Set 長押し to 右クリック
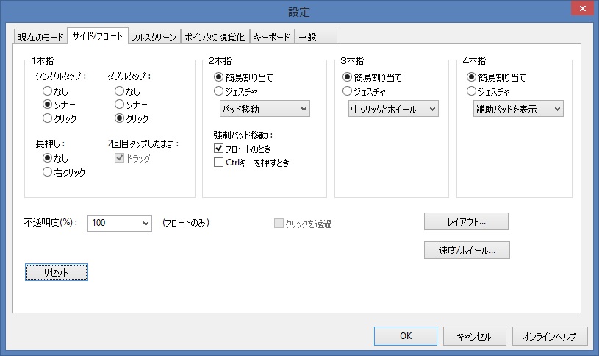Screen dimensions: 599x356 click(x=48, y=172)
